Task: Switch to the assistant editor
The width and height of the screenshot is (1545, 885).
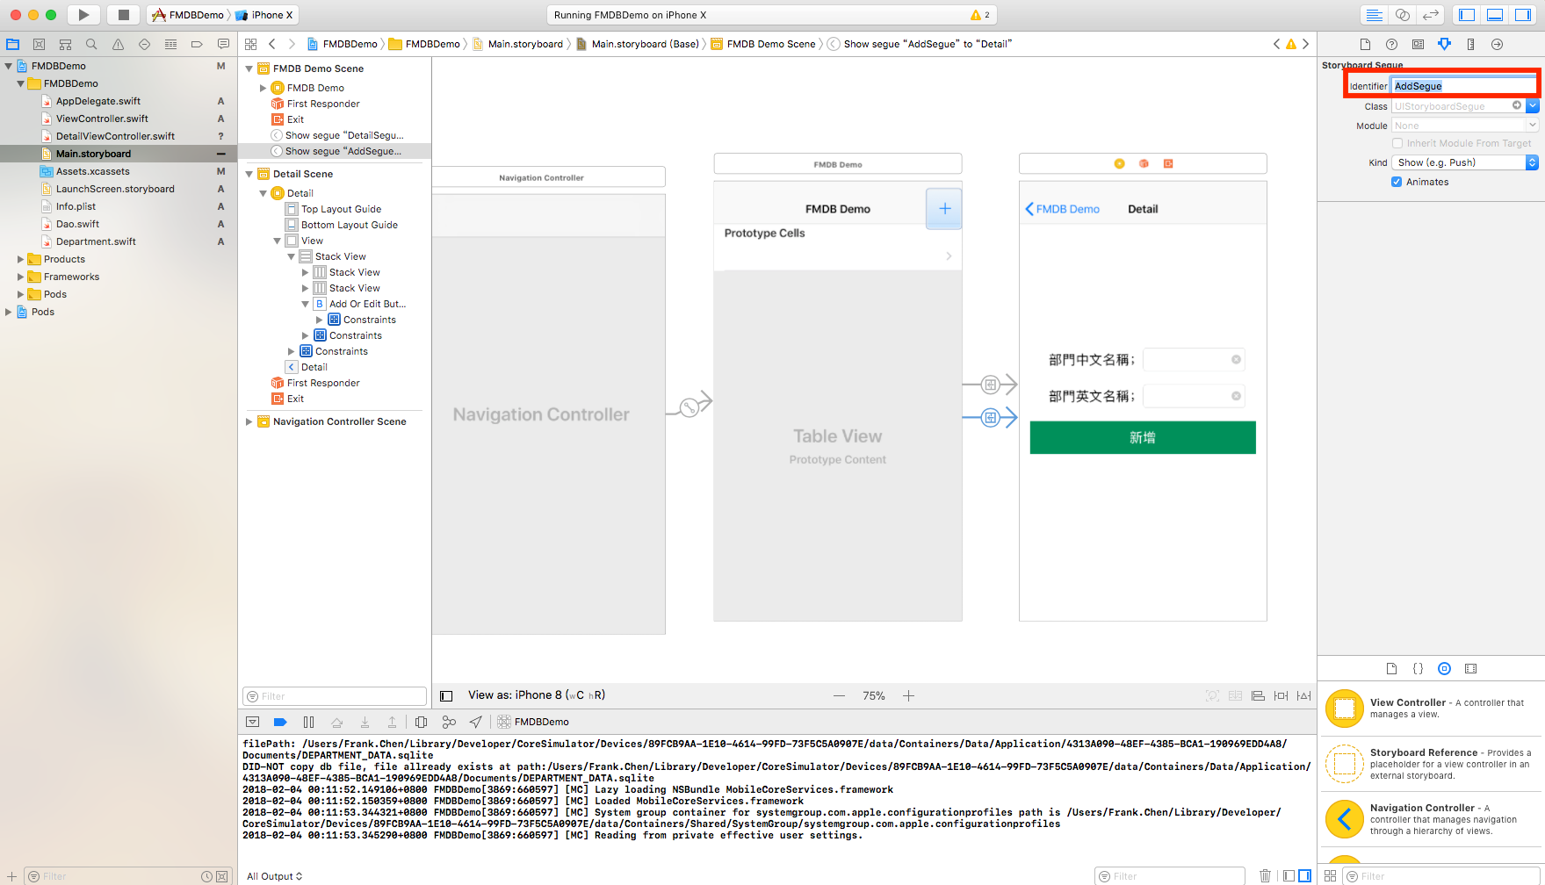Action: 1403,15
